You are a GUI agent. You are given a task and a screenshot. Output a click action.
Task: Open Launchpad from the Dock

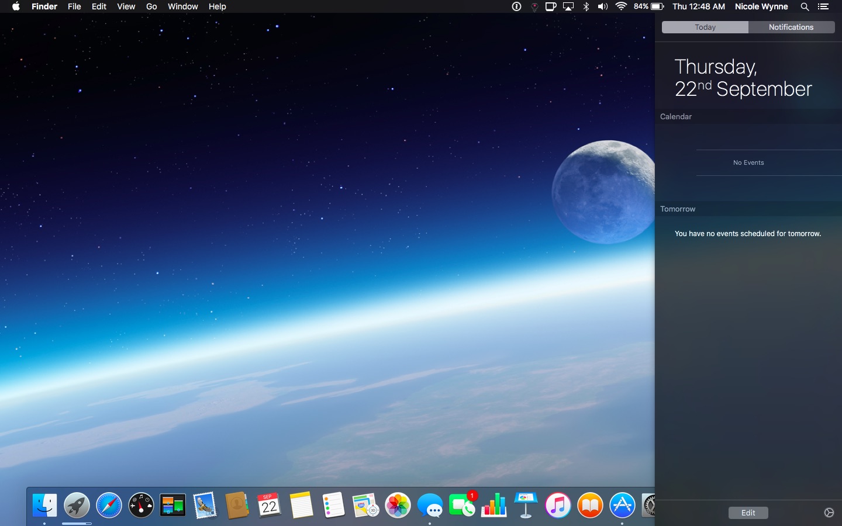(x=77, y=506)
